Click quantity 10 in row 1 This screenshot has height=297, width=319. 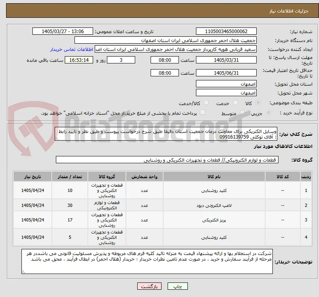pos(70,190)
